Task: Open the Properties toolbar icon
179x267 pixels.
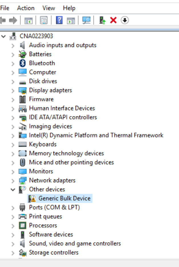Action: click(44, 20)
